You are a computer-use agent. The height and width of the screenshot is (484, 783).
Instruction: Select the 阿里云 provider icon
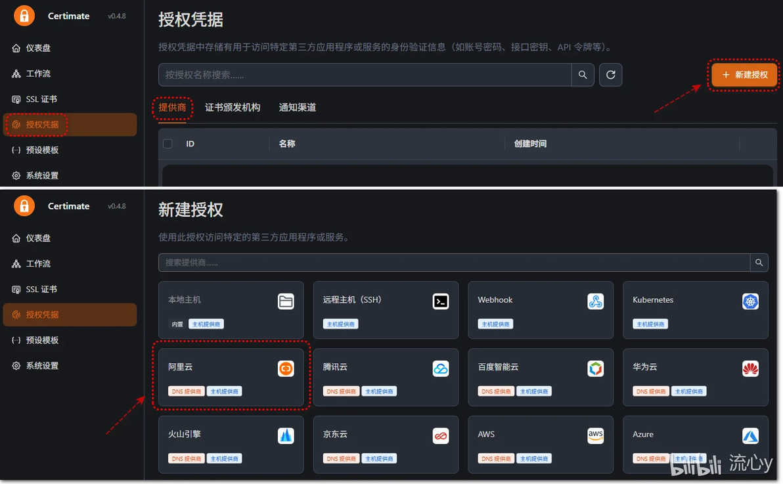[x=286, y=368]
